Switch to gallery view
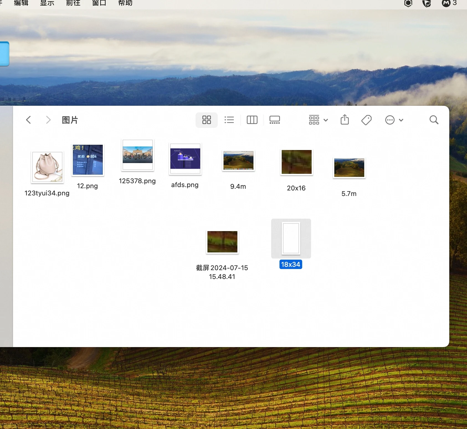The width and height of the screenshot is (467, 429). pyautogui.click(x=275, y=120)
